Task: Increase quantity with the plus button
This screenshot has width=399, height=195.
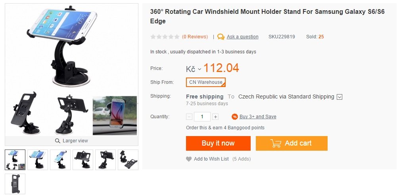Action: click(x=215, y=117)
